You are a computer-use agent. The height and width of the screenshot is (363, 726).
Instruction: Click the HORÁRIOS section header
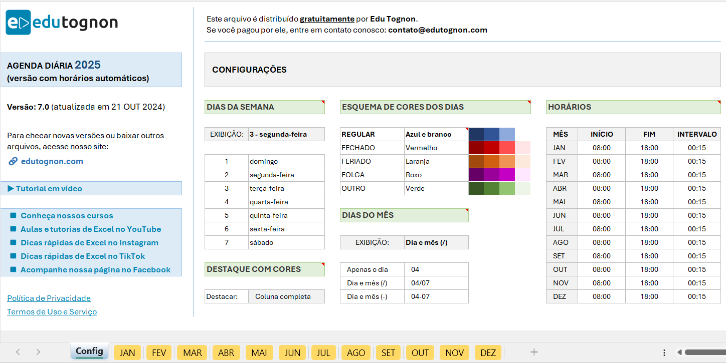point(633,107)
